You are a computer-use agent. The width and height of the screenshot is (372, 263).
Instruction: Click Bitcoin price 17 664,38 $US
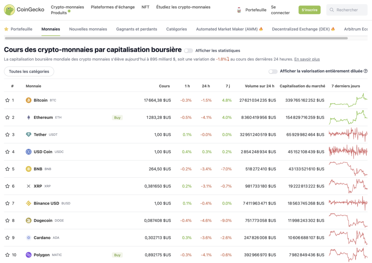(157, 100)
